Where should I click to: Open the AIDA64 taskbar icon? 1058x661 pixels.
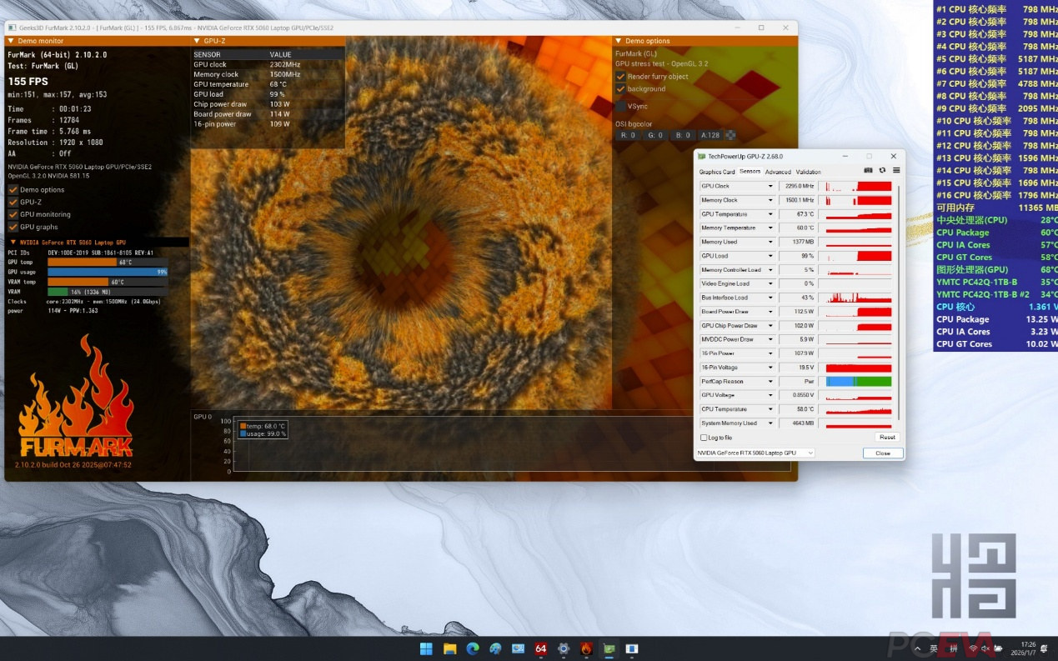[540, 648]
